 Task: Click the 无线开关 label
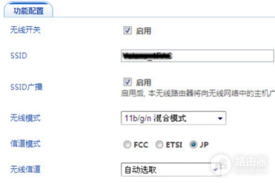(25, 30)
